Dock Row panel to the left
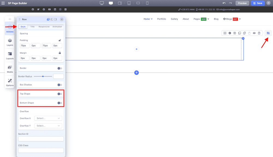Viewport: 273px width, 157px height. tap(52, 19)
